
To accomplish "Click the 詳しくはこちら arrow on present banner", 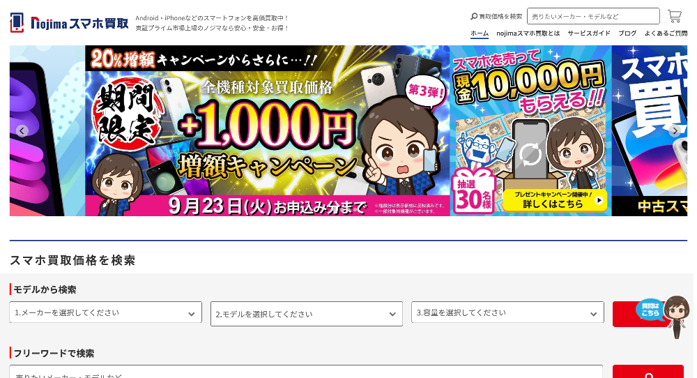I will pyautogui.click(x=599, y=200).
